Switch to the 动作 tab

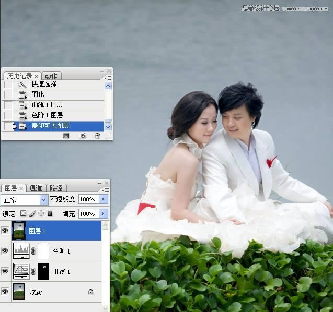coord(51,76)
